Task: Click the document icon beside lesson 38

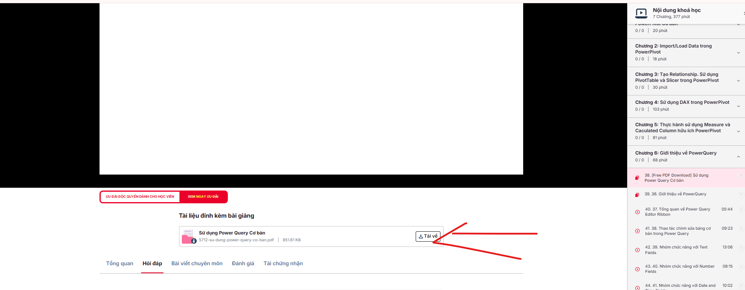Action: tap(637, 178)
